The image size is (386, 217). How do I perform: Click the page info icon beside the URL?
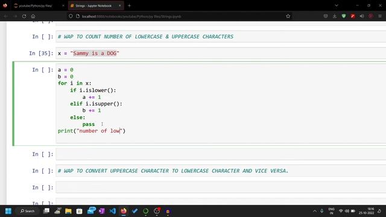click(x=78, y=16)
